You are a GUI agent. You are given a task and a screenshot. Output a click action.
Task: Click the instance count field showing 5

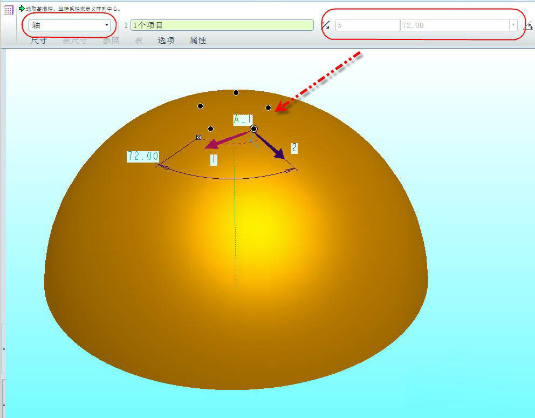367,25
